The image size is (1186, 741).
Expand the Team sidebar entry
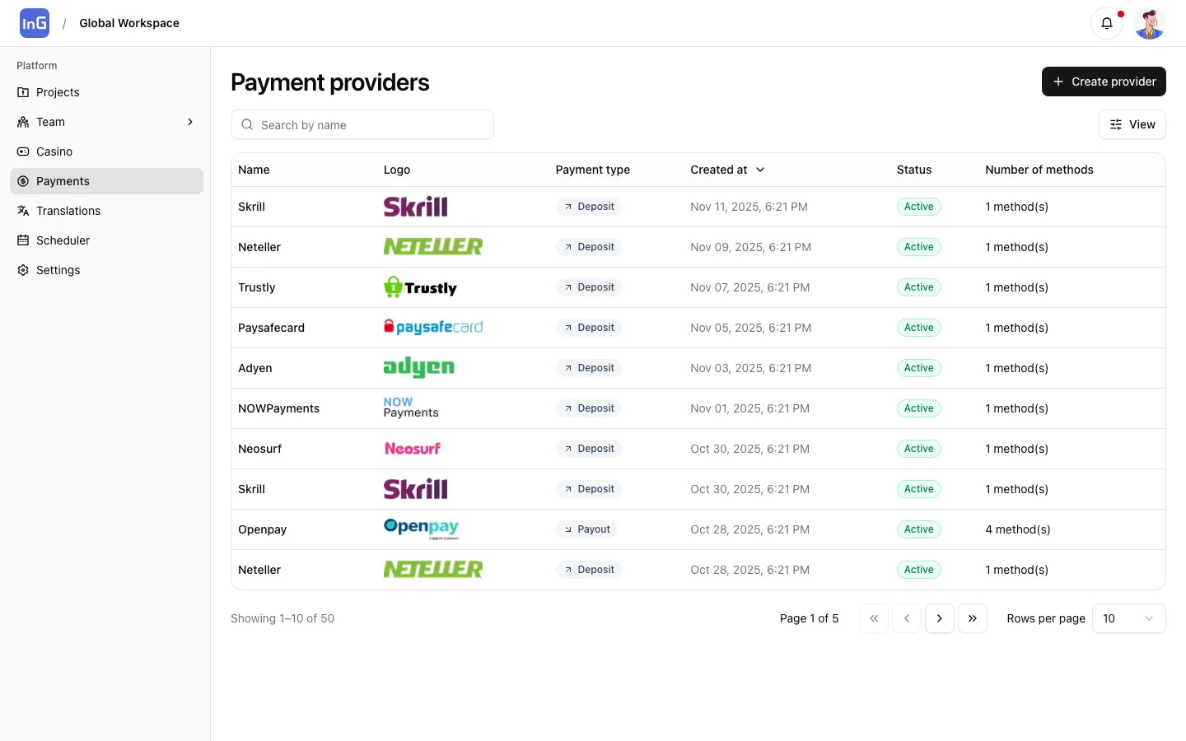[191, 122]
